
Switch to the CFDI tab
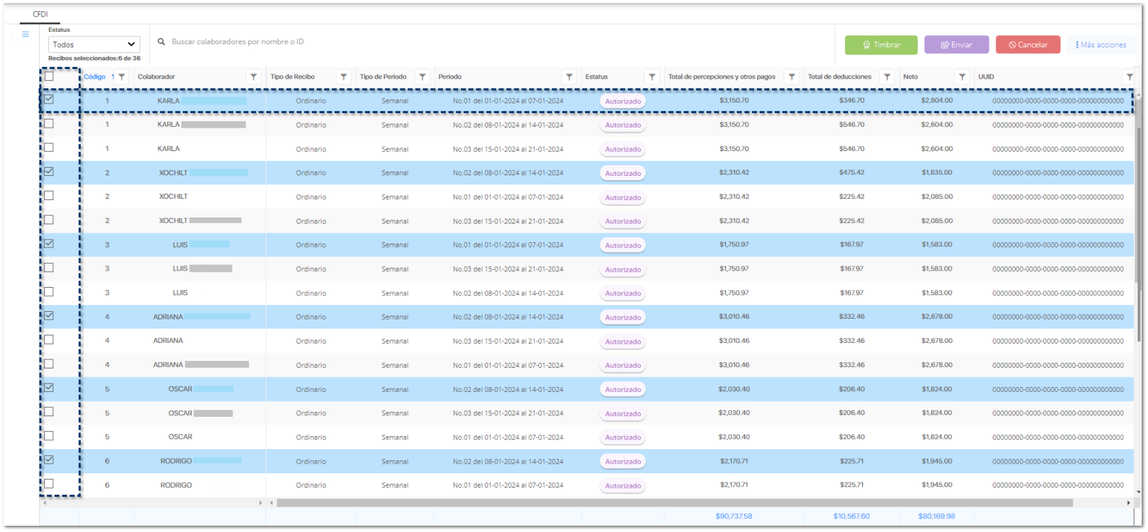tap(41, 14)
